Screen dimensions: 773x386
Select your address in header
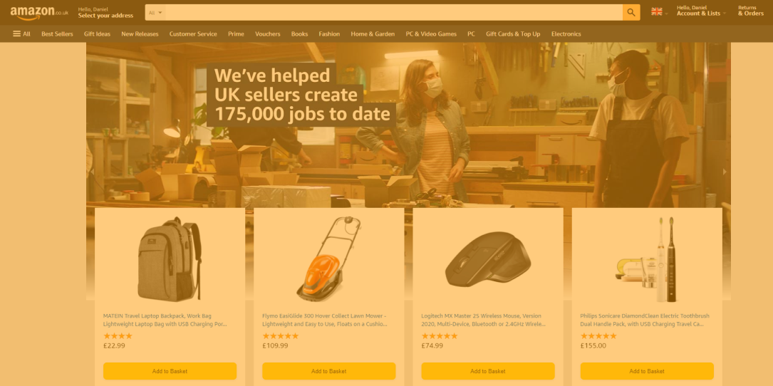tap(105, 12)
